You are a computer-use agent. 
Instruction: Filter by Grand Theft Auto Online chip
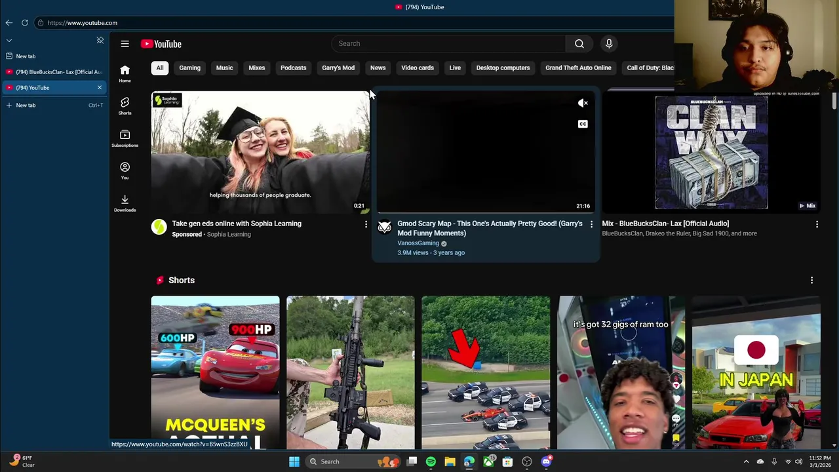tap(578, 68)
